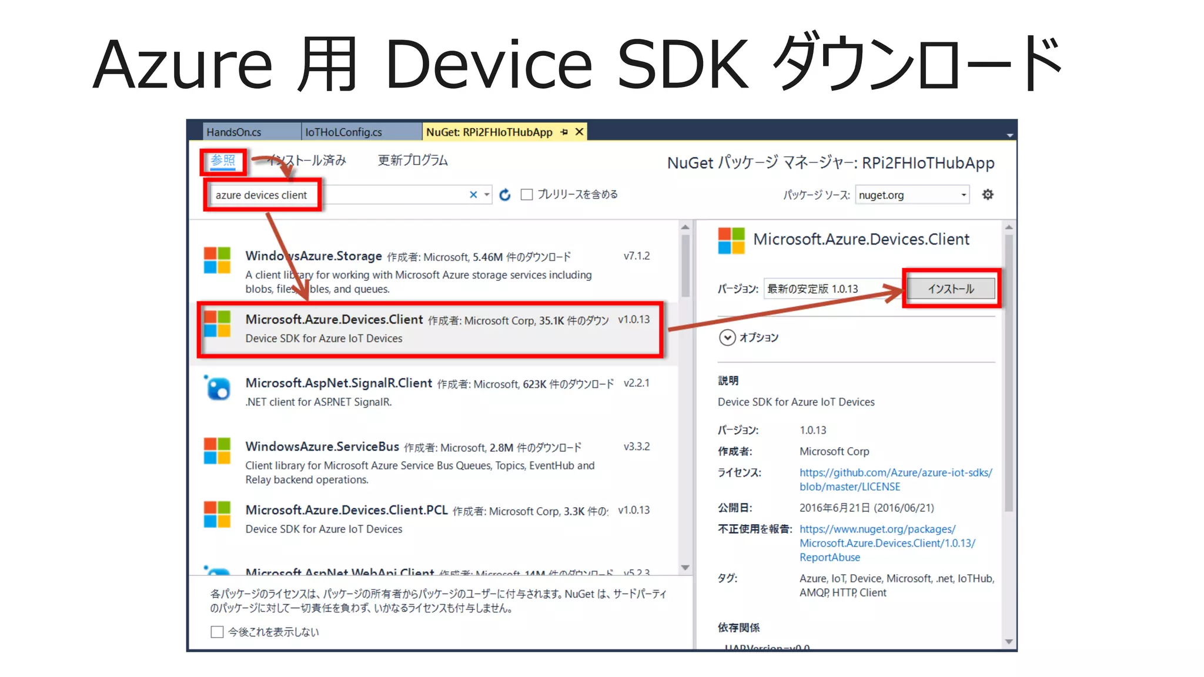The width and height of the screenshot is (1204, 677).
Task: Click scroll-down arrow of package list
Action: [685, 568]
